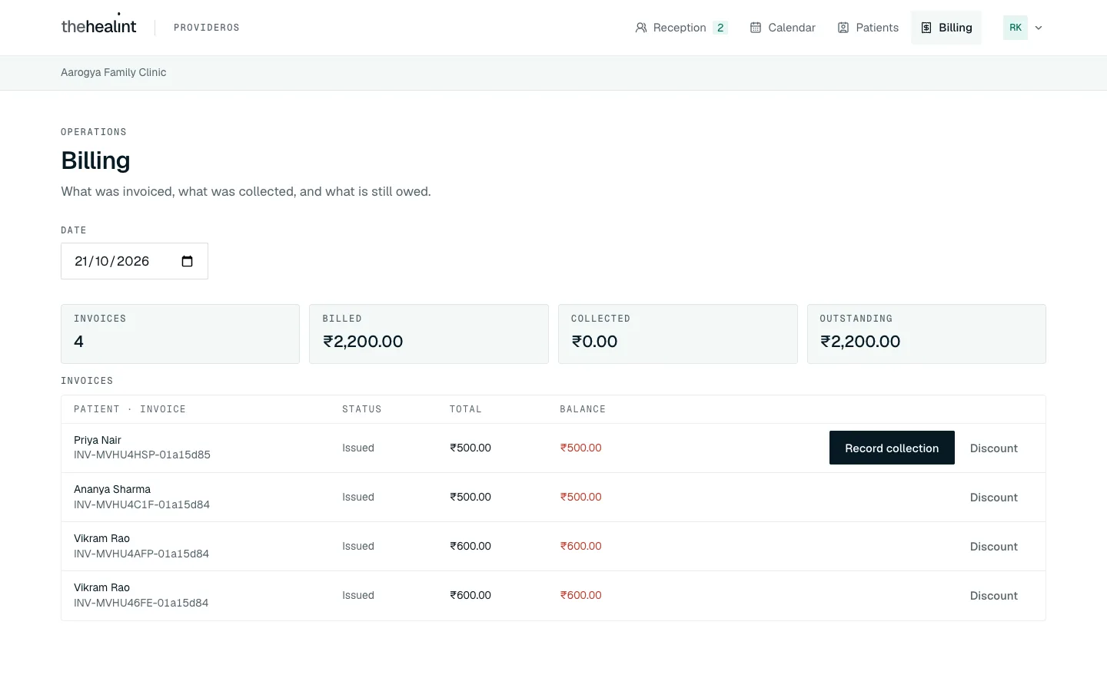Switch to the Patients tab
The height and width of the screenshot is (691, 1107).
pos(868,28)
